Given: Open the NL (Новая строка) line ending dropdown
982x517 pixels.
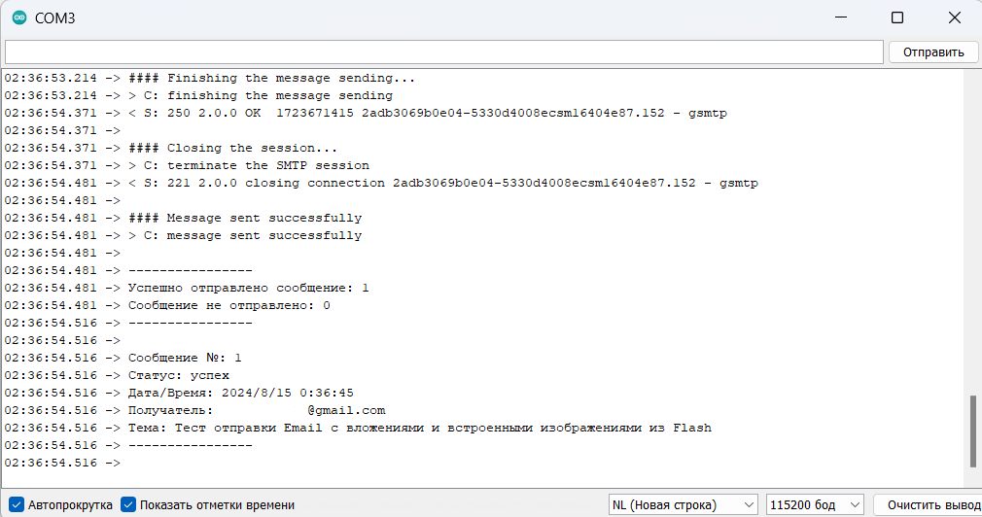Looking at the screenshot, I should coord(683,504).
